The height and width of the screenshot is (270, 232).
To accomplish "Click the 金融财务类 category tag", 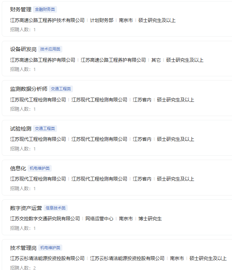I will click(45, 9).
